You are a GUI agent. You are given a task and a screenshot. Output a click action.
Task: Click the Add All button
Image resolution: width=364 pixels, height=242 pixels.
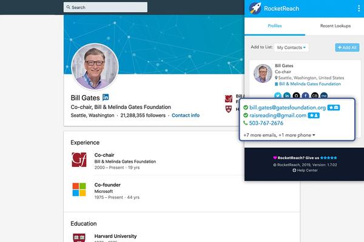[x=347, y=47]
